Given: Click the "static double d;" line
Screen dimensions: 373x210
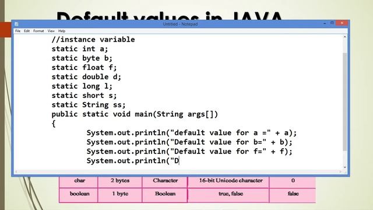Looking at the screenshot, I should coord(86,76).
